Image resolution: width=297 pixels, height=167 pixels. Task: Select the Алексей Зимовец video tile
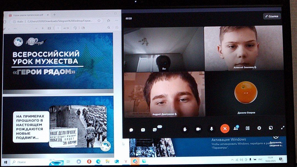coord(244,48)
